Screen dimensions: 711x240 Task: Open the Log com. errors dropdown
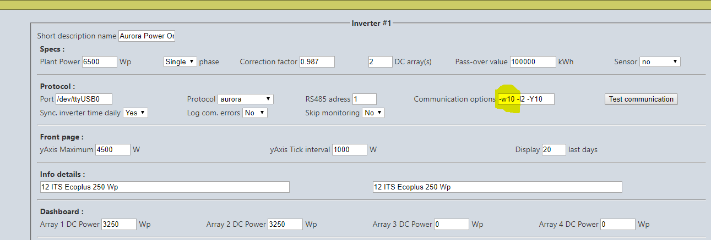tap(255, 113)
